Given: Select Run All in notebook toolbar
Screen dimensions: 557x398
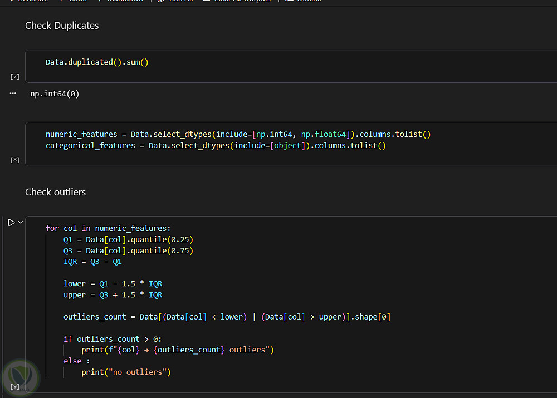Looking at the screenshot, I should [176, 1].
